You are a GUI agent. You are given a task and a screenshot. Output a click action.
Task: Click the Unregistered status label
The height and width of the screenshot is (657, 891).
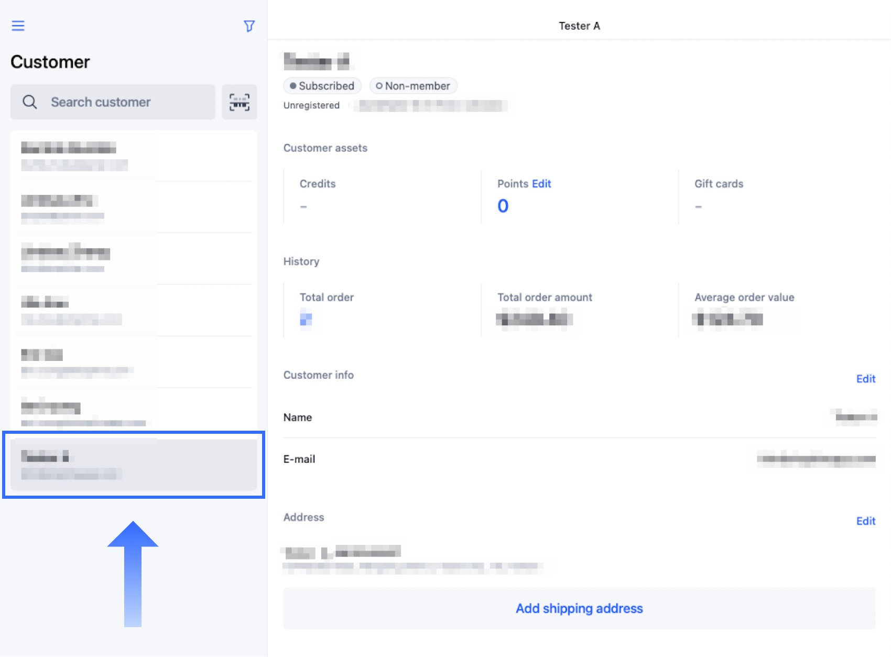point(311,105)
